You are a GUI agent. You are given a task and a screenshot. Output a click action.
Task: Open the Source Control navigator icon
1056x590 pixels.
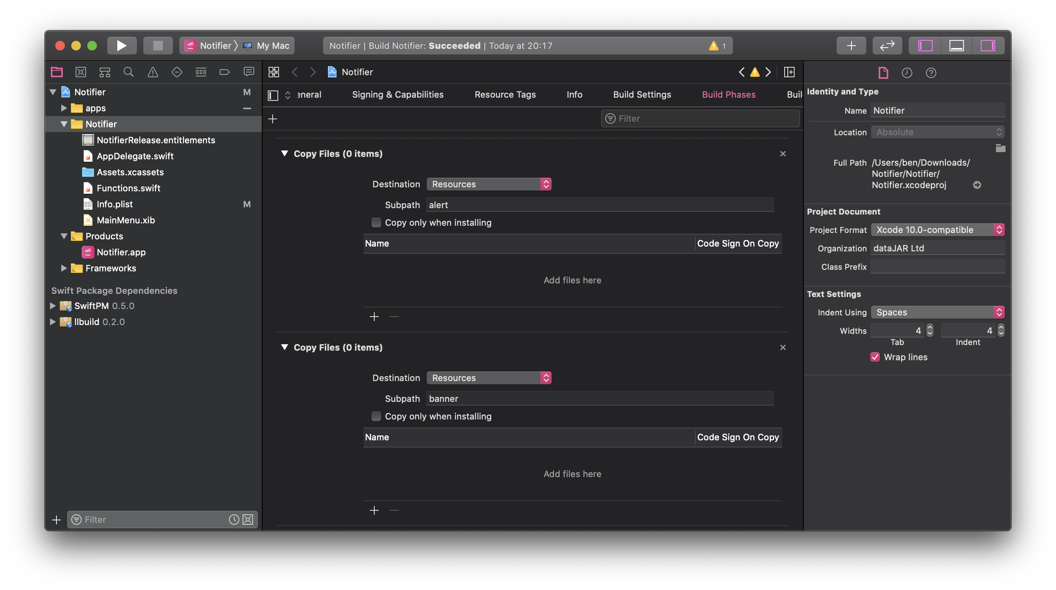point(81,72)
